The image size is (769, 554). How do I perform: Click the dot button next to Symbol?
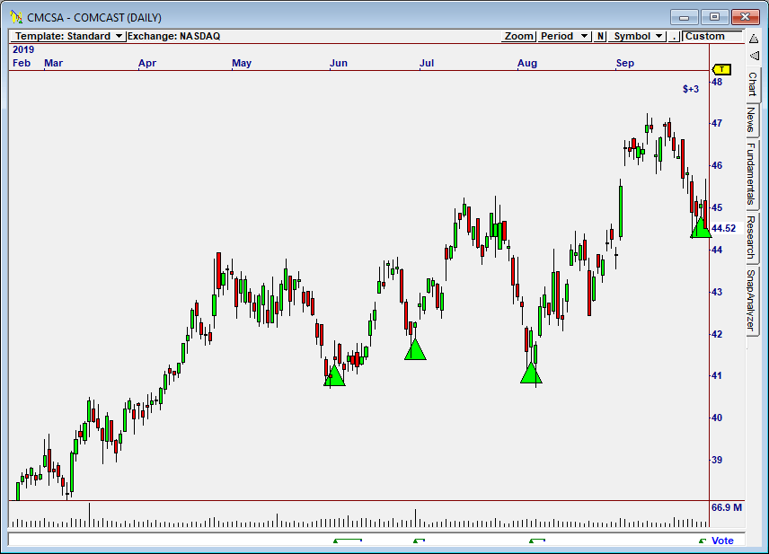click(x=675, y=36)
